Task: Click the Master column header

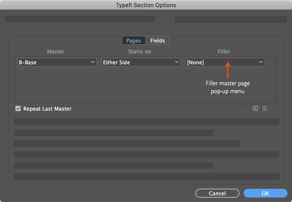Action: pyautogui.click(x=56, y=52)
